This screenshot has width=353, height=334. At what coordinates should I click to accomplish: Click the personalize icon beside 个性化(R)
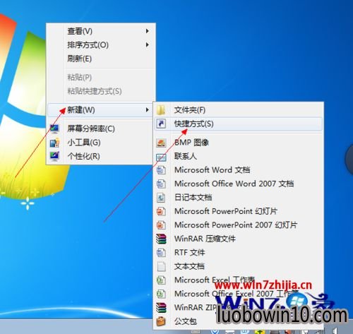click(x=54, y=156)
